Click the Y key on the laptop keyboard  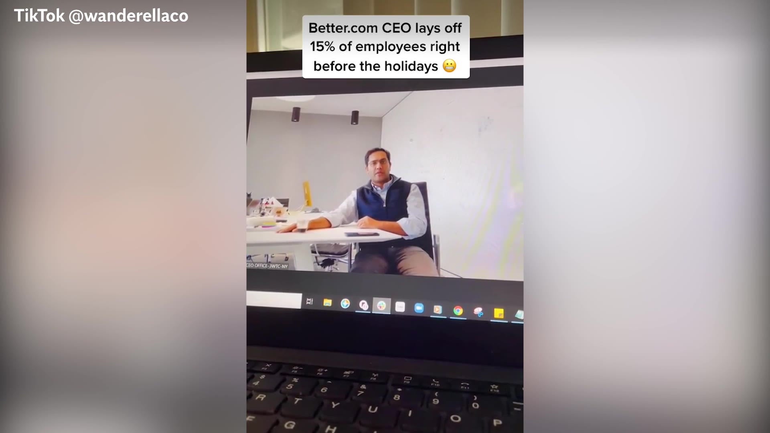coord(335,405)
